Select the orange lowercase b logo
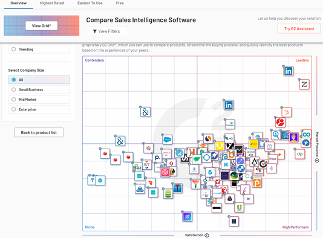Viewport: 323px width, 238px height. (232, 155)
